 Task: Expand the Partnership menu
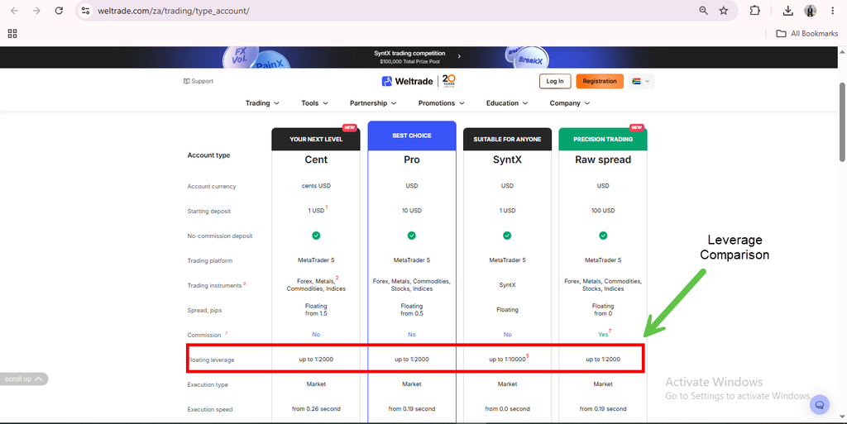point(373,103)
